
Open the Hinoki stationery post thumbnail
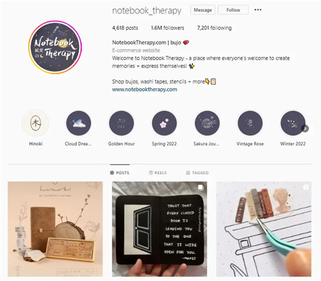55,229
